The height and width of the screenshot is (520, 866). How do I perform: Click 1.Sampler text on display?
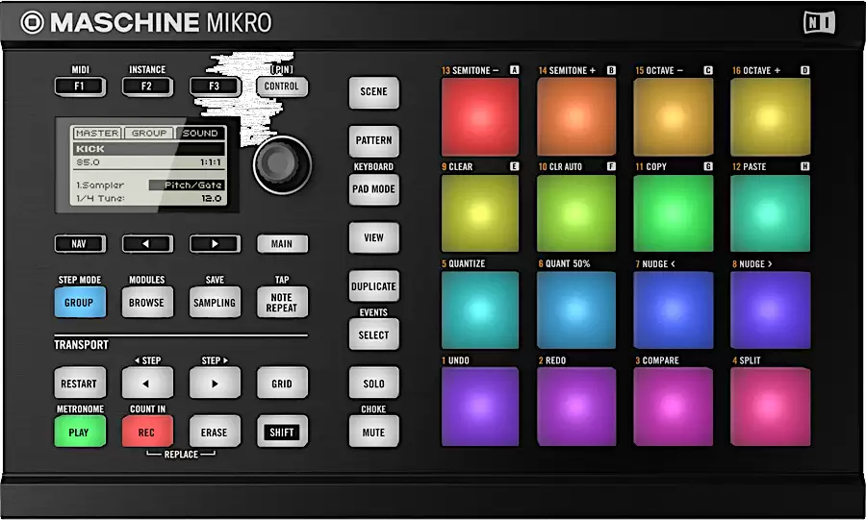pos(100,186)
